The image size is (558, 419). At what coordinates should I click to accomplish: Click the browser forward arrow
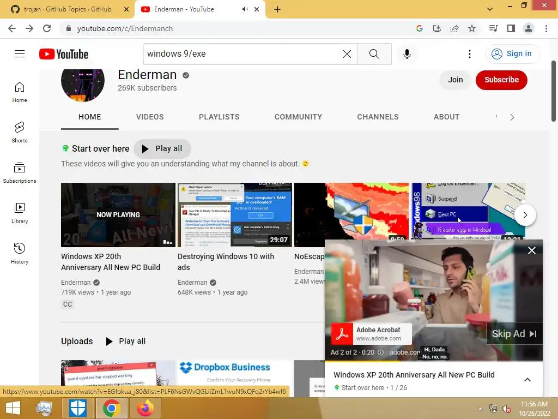click(x=29, y=28)
